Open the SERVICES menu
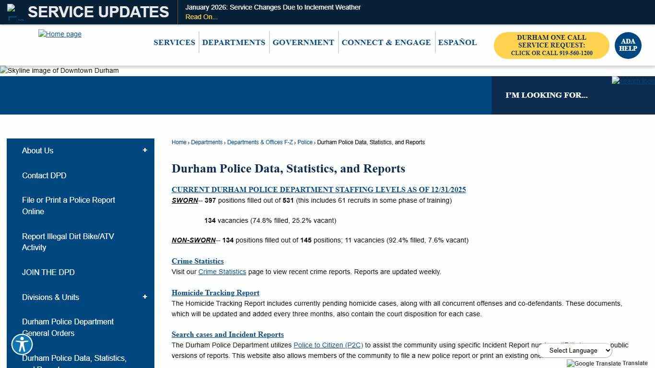 click(174, 43)
